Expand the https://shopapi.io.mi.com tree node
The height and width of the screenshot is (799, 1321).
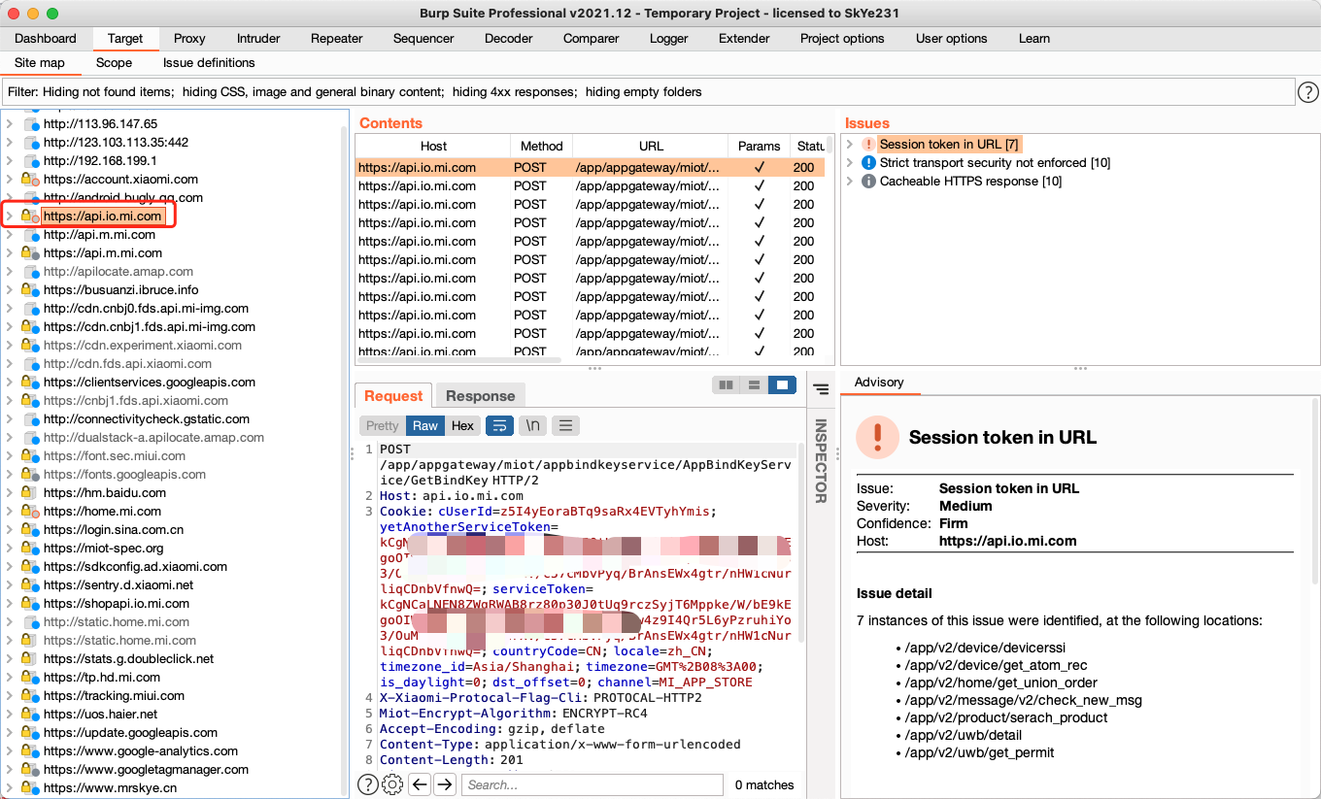[x=10, y=604]
